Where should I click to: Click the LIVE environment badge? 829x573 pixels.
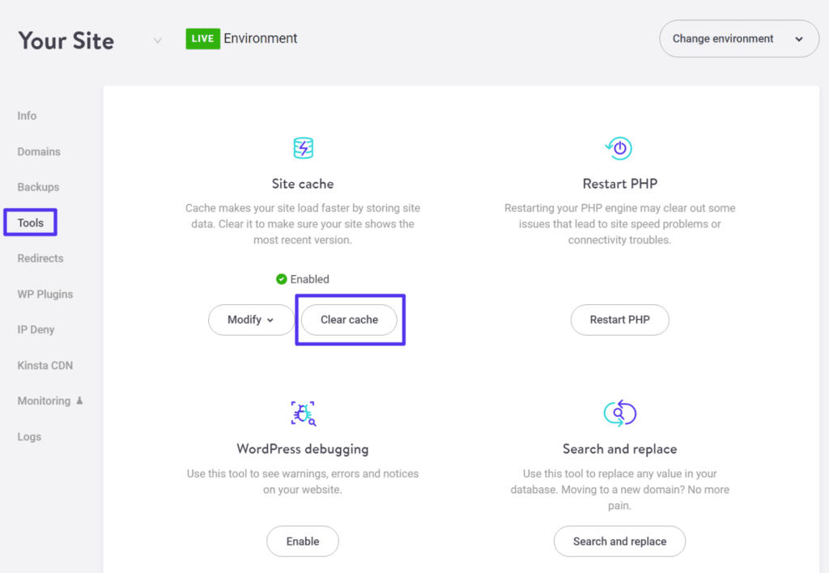click(202, 38)
